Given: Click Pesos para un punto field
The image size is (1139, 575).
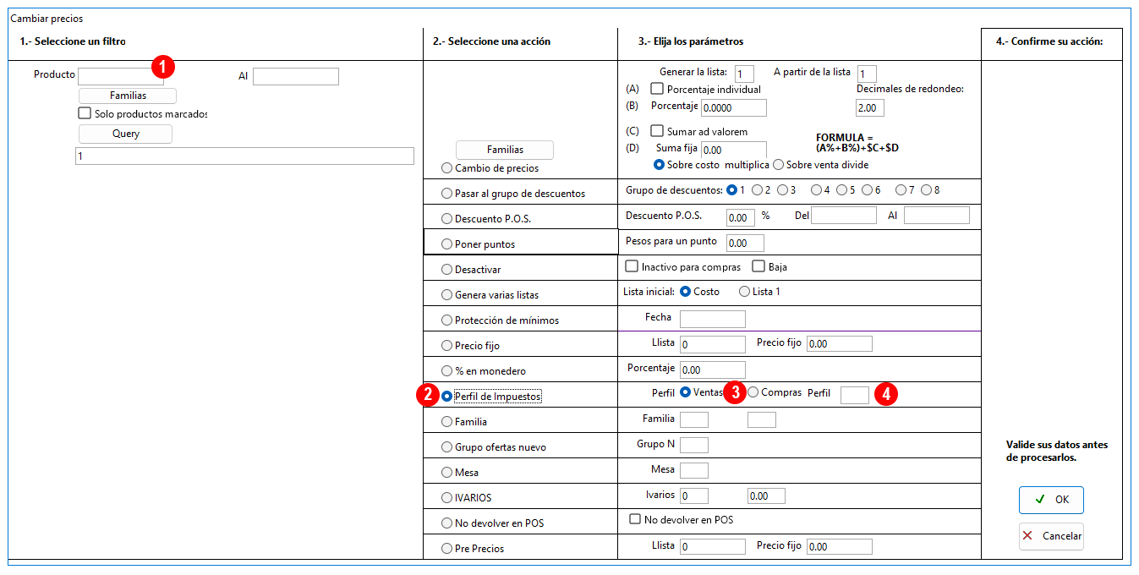Looking at the screenshot, I should tap(745, 243).
